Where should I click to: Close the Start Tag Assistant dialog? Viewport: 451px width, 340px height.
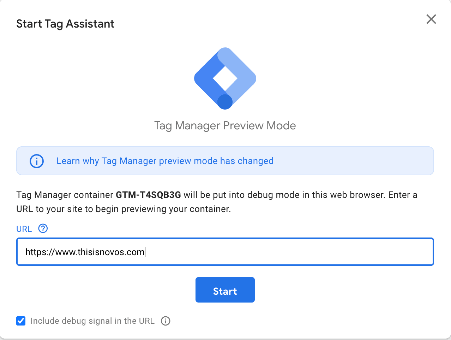coord(431,19)
